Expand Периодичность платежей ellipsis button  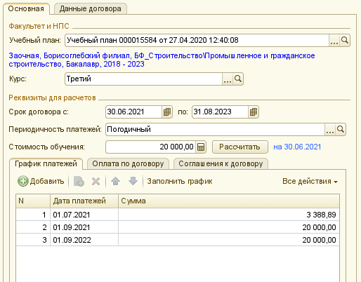(330, 129)
